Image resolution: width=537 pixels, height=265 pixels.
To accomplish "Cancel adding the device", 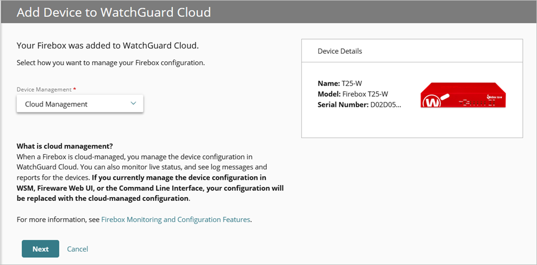I will pos(77,249).
